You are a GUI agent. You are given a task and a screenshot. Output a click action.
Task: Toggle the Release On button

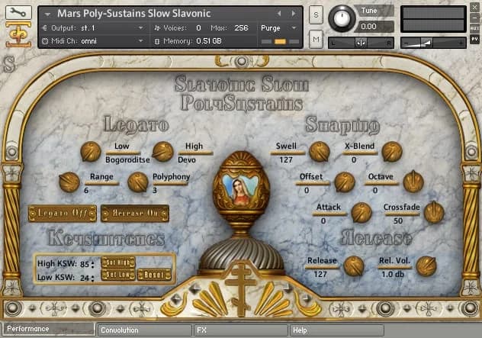[135, 213]
